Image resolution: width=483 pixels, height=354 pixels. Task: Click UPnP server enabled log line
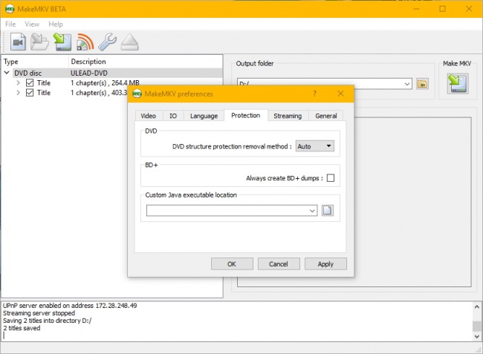click(x=70, y=306)
